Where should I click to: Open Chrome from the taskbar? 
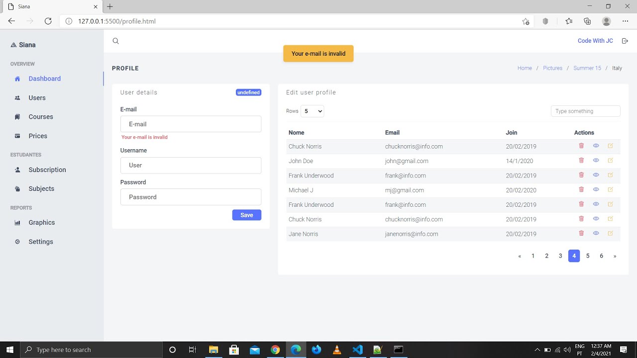275,350
